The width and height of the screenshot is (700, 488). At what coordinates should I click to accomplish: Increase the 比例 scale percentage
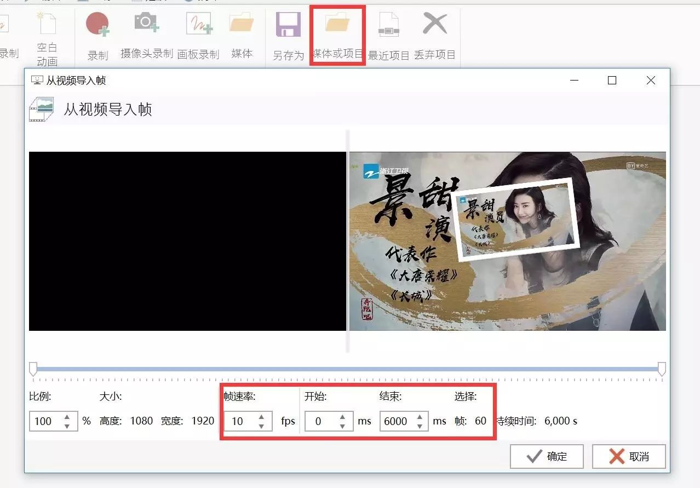[x=67, y=417]
